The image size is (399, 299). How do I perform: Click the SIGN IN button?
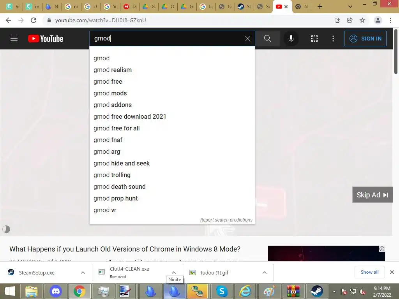point(365,39)
